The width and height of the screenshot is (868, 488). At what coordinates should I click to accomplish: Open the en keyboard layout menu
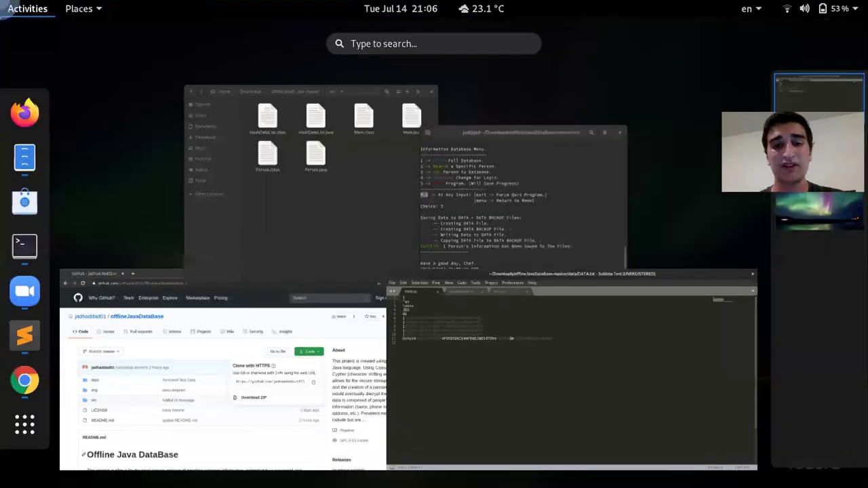pos(751,9)
